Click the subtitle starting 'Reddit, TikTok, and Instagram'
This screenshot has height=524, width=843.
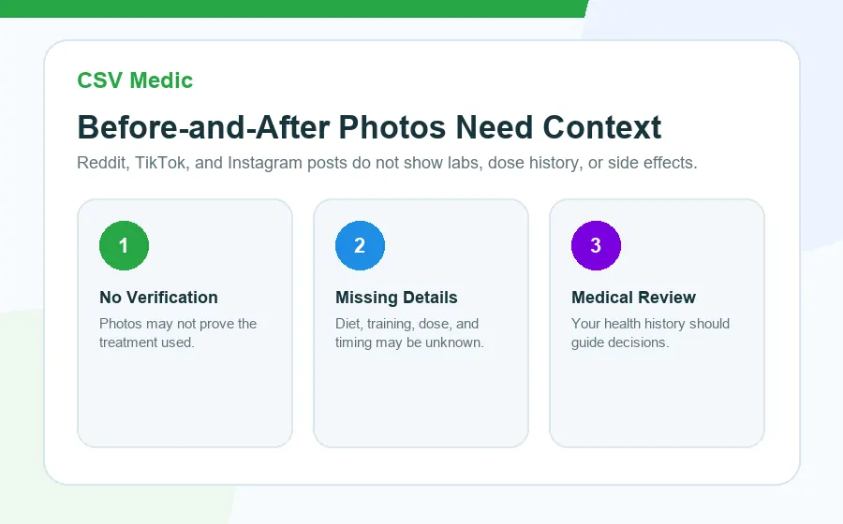click(x=387, y=163)
